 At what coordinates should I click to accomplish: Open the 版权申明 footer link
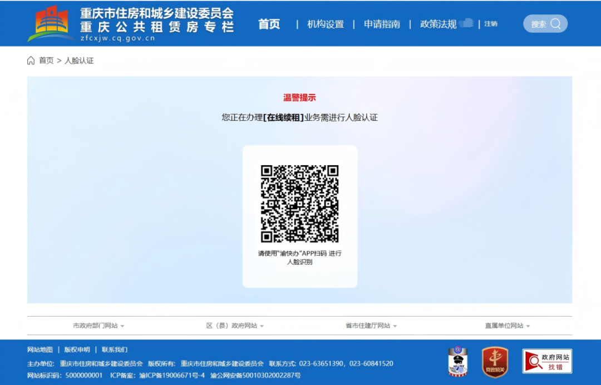pos(77,349)
